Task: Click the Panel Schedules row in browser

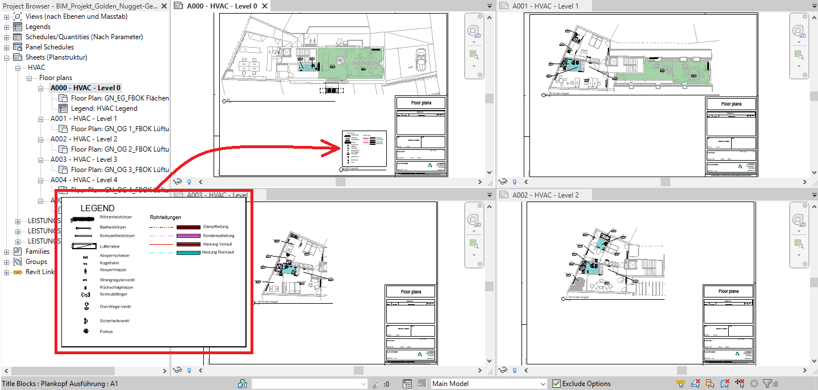Action: pos(49,47)
